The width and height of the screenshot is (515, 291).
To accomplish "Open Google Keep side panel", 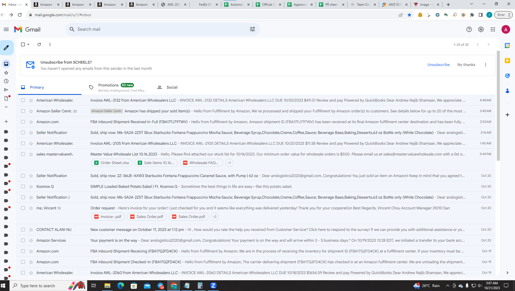I will [507, 61].
